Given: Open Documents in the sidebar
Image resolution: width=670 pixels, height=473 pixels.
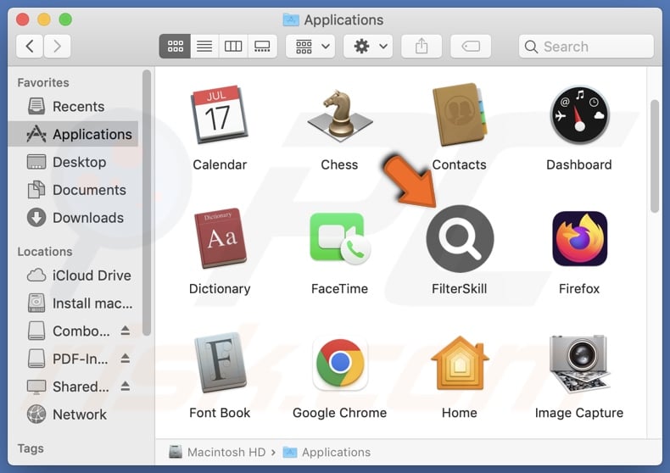Looking at the screenshot, I should pos(73,190).
